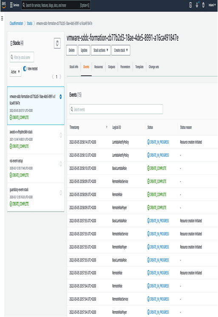The height and width of the screenshot is (317, 218).
Task: Switch to the Template tab
Action: [x=139, y=67]
